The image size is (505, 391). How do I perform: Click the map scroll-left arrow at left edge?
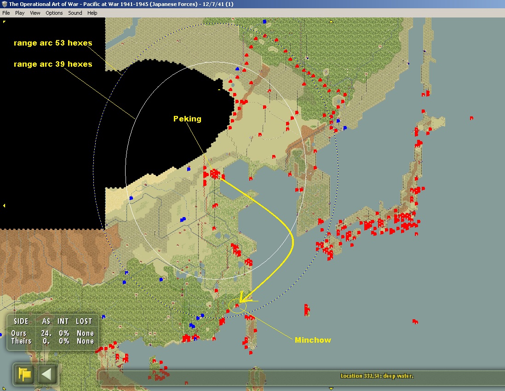(x=4, y=206)
